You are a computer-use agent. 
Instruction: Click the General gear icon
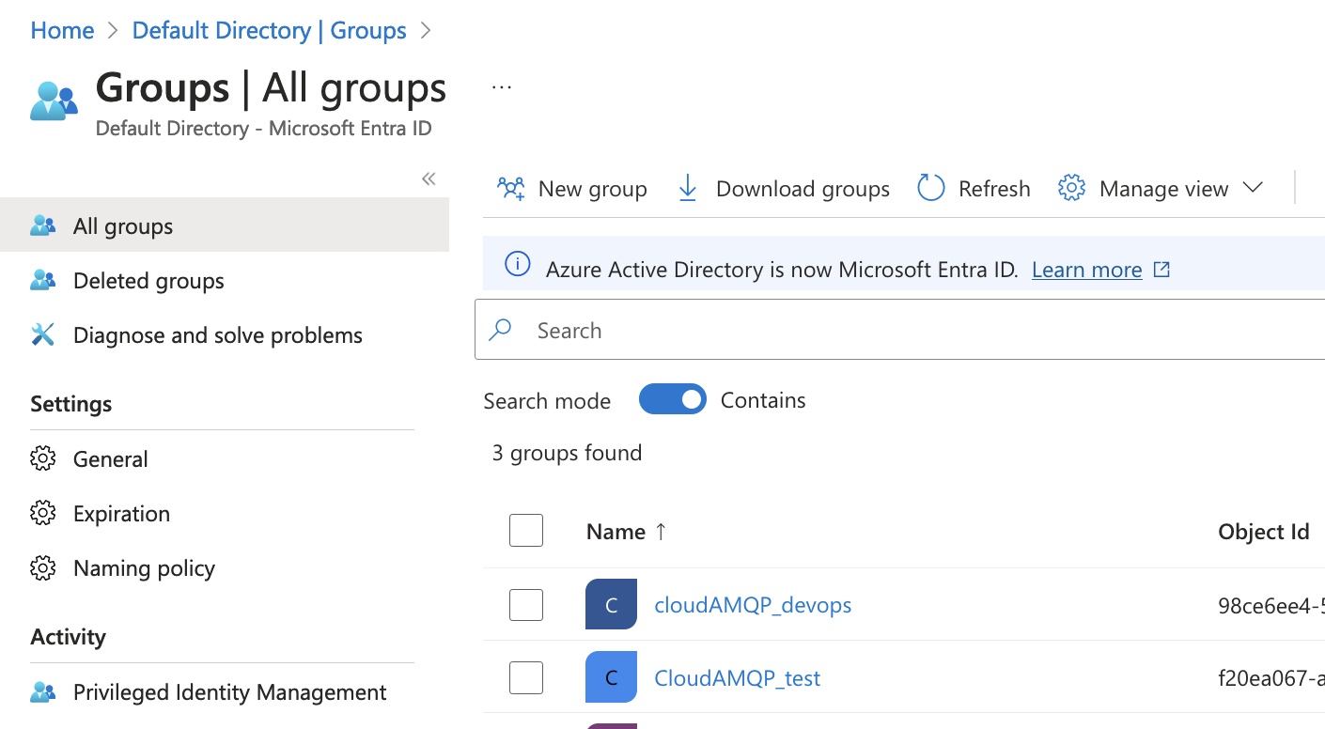(x=43, y=458)
